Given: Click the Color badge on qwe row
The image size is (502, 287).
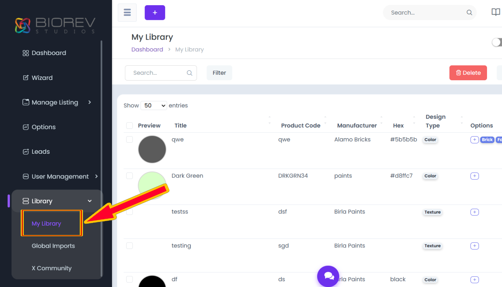Looking at the screenshot, I should pyautogui.click(x=430, y=140).
